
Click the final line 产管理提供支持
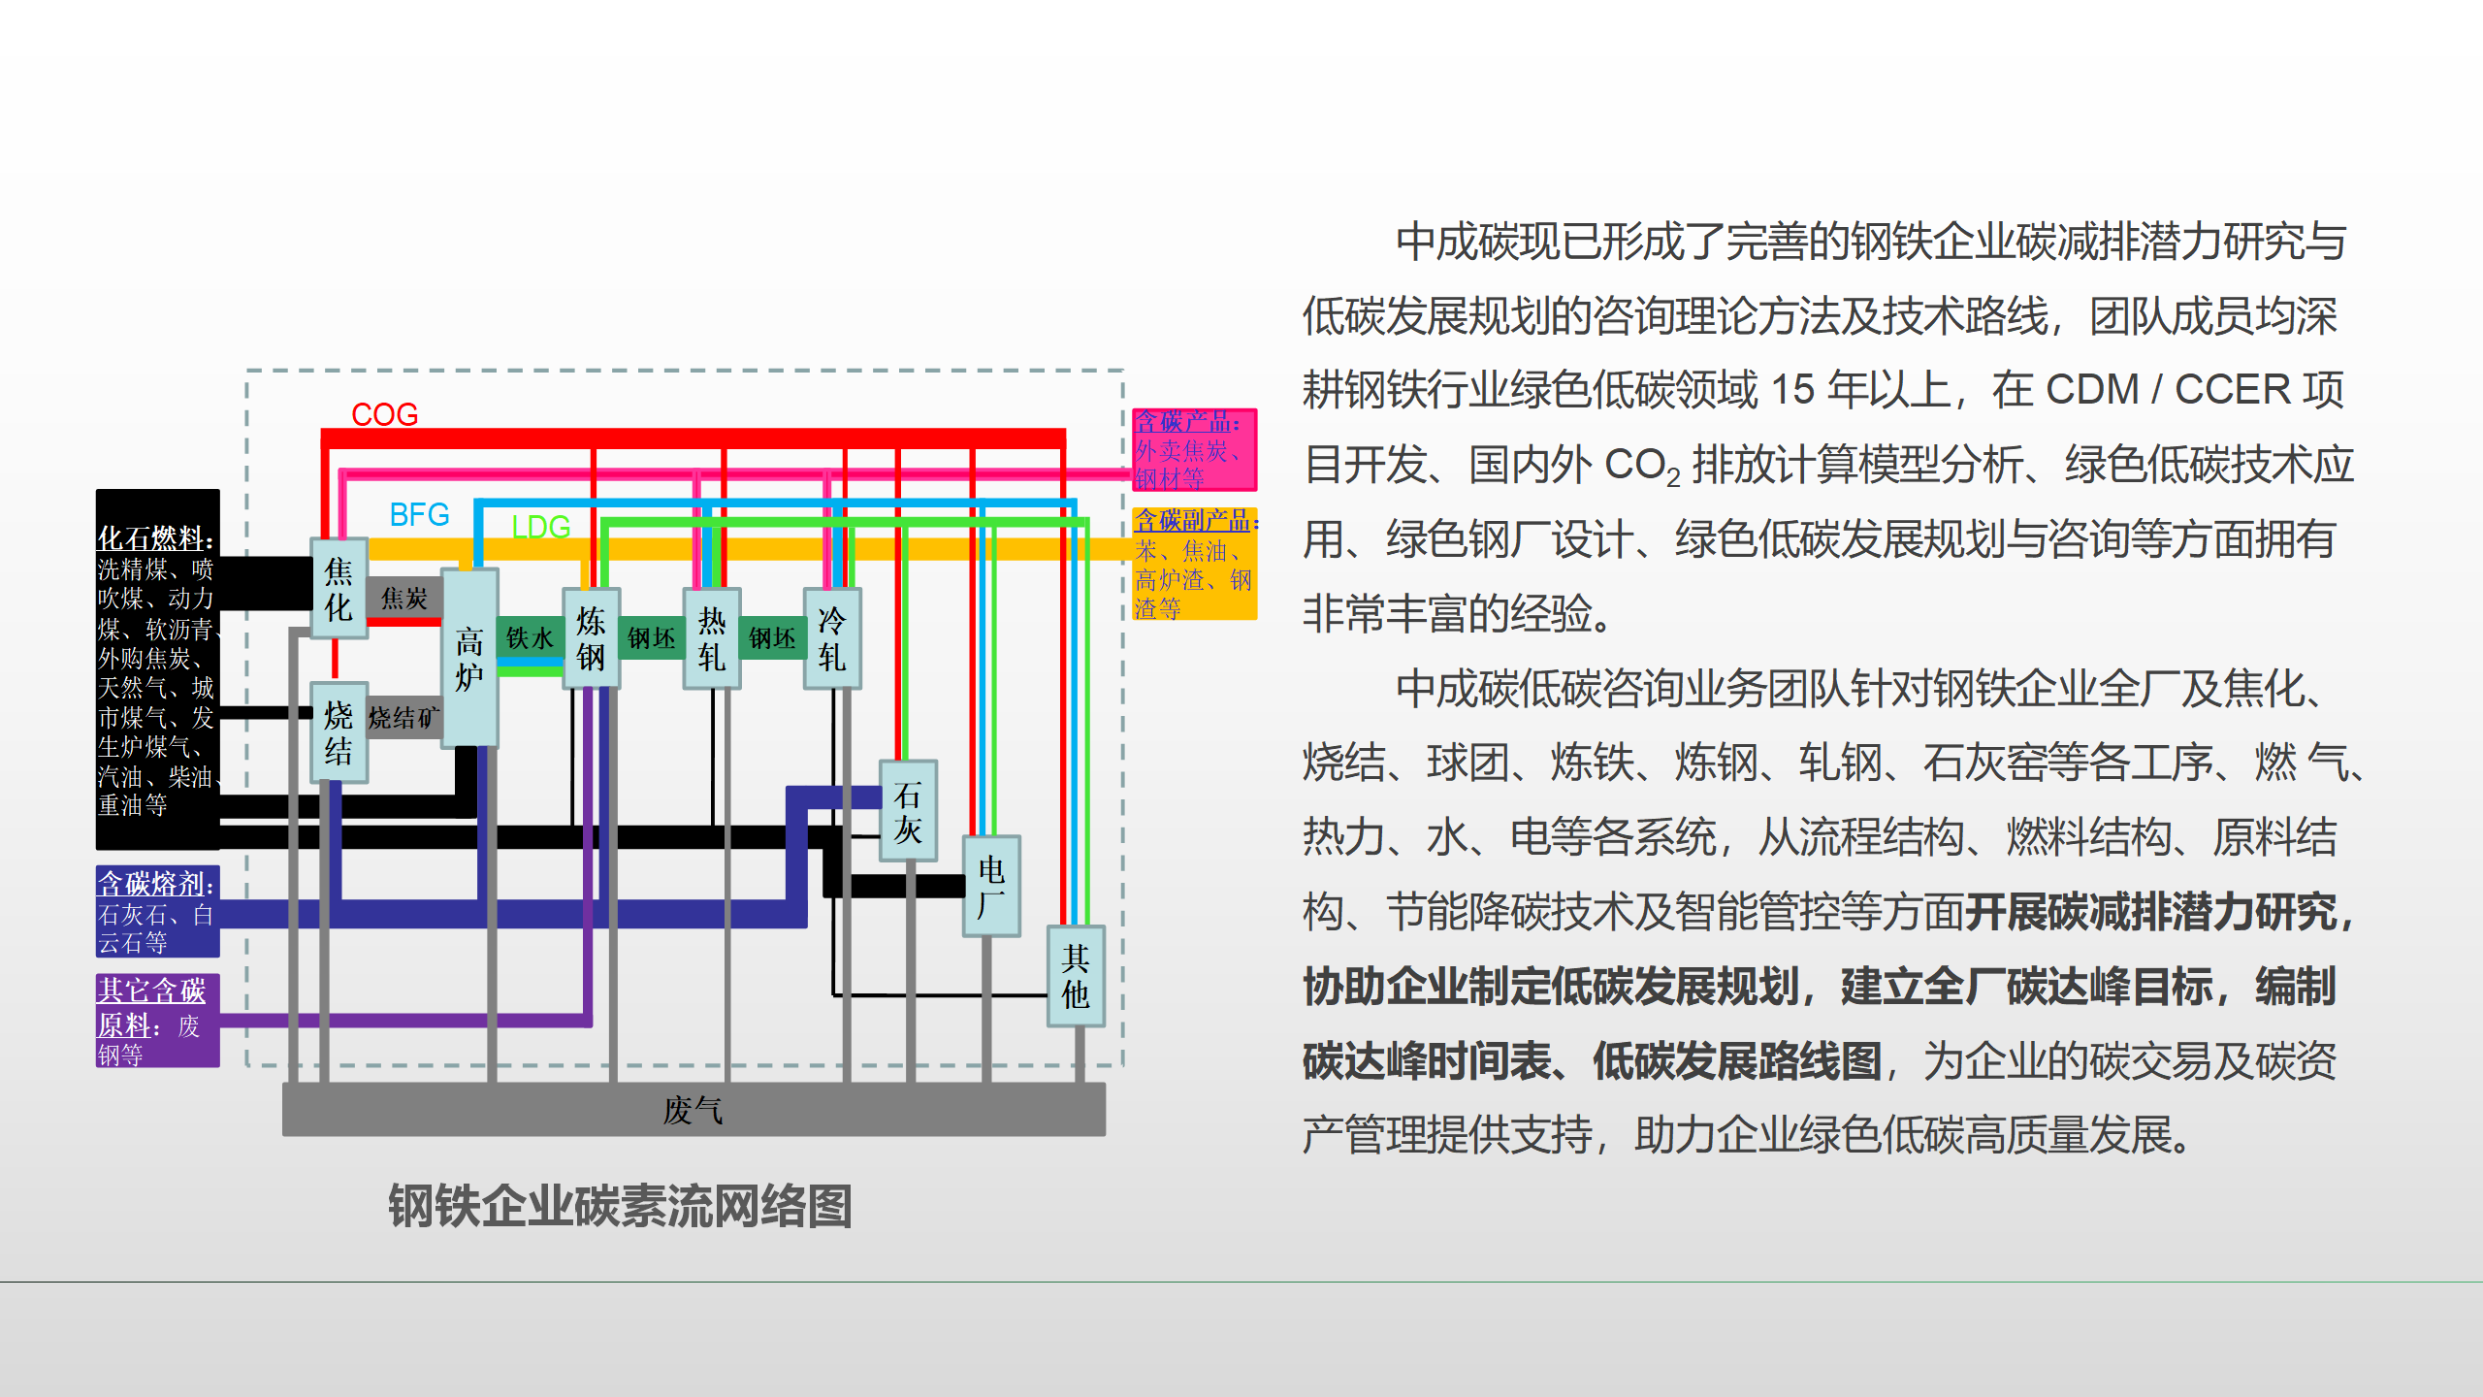point(1747,1135)
